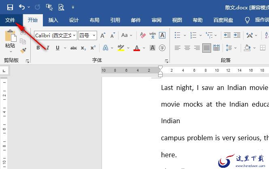
Task: Customize the quick access toolbar
Action: tap(73, 7)
